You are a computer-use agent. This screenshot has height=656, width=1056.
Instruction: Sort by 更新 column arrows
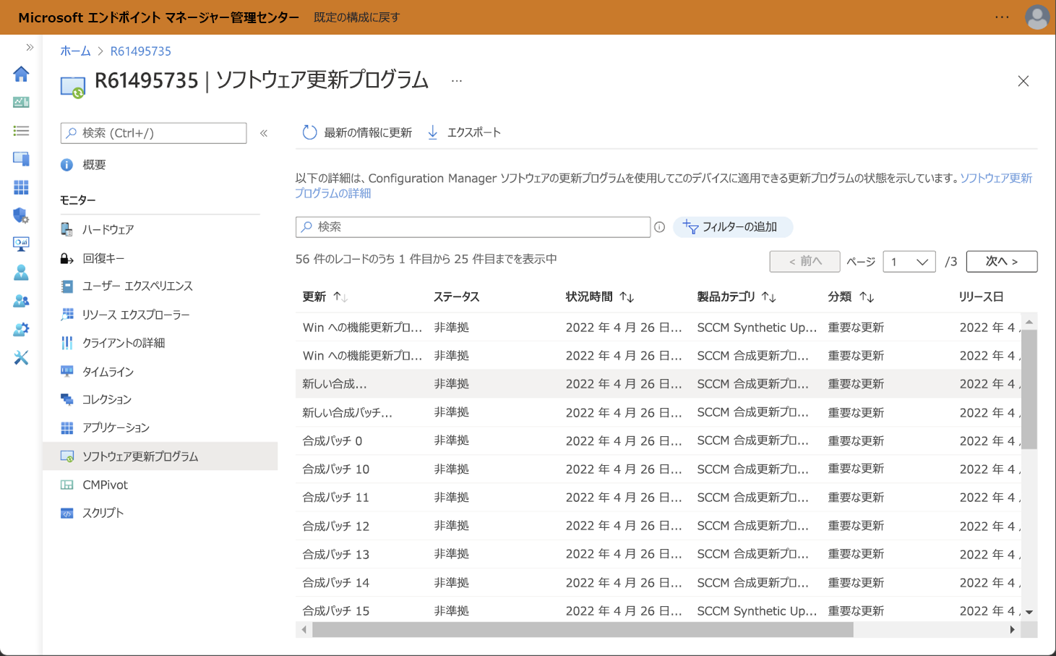(x=340, y=297)
